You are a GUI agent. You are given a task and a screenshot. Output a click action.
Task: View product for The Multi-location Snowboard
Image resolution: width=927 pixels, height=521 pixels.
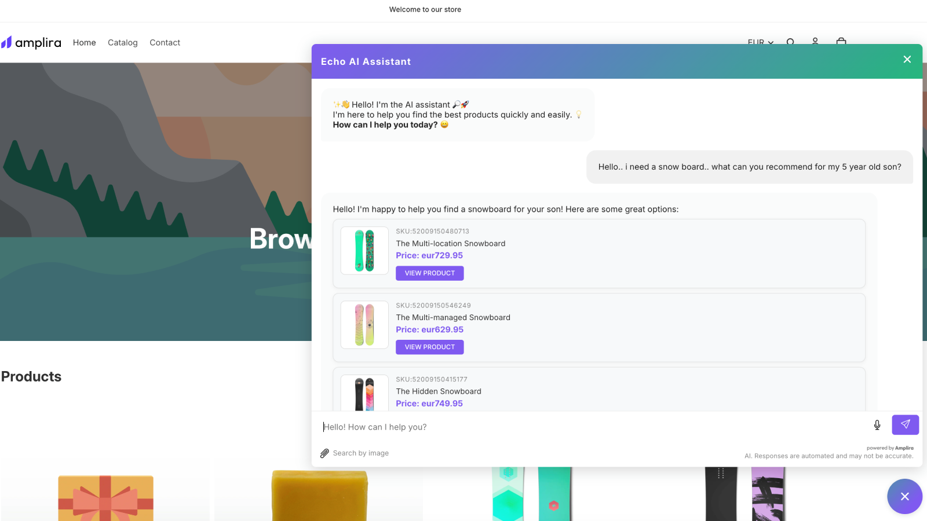pyautogui.click(x=430, y=273)
